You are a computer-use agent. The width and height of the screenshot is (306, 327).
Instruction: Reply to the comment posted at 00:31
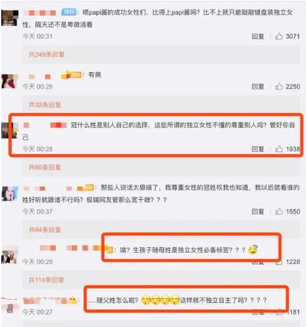pos(258,36)
